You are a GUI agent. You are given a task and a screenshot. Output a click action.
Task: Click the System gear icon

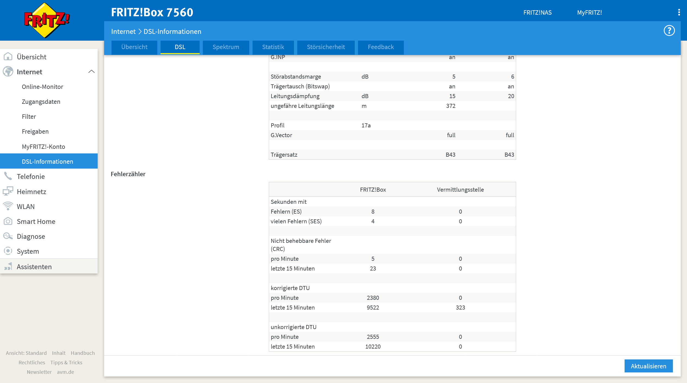pyautogui.click(x=8, y=251)
